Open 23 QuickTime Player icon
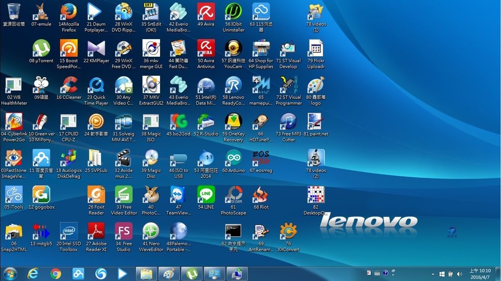Image resolution: width=501 pixels, height=281 pixels. 96,85
